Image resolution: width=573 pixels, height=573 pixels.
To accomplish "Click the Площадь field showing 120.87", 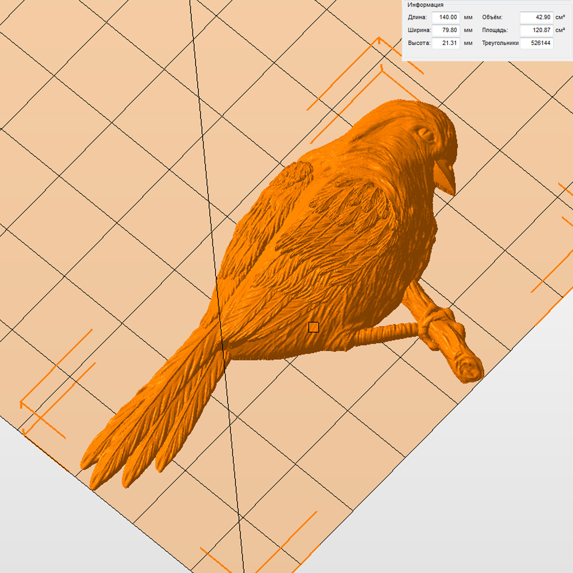I will click(x=536, y=30).
